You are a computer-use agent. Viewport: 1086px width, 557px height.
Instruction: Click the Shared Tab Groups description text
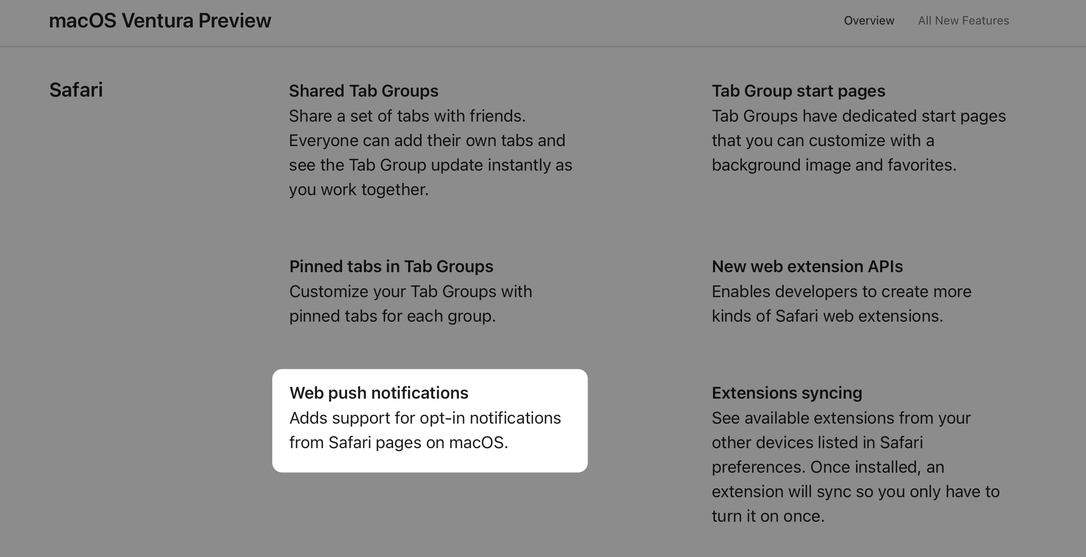point(431,152)
